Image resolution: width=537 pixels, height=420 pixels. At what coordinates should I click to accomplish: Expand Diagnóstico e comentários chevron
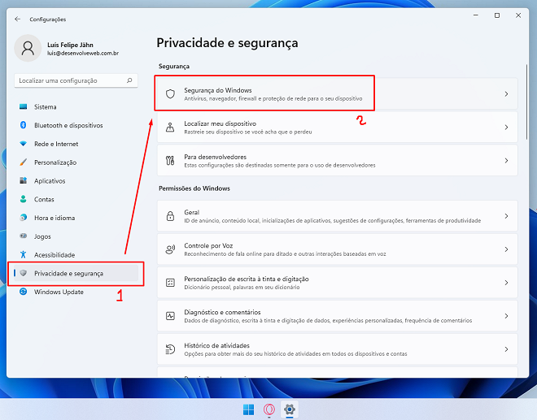click(506, 316)
